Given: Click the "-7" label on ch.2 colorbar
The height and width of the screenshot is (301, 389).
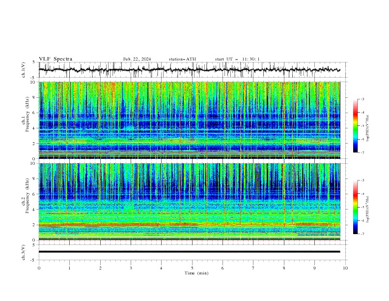Looking at the screenshot, I should pyautogui.click(x=362, y=234).
